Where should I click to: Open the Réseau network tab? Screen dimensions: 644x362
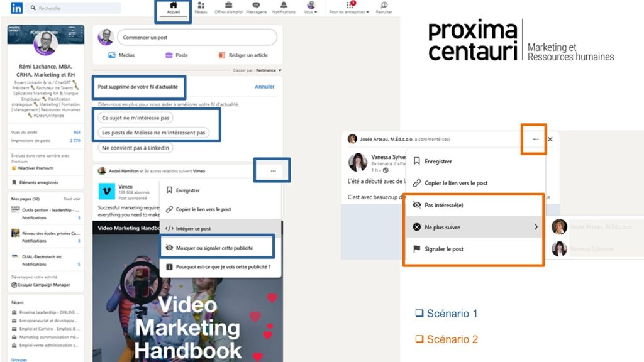[x=201, y=8]
